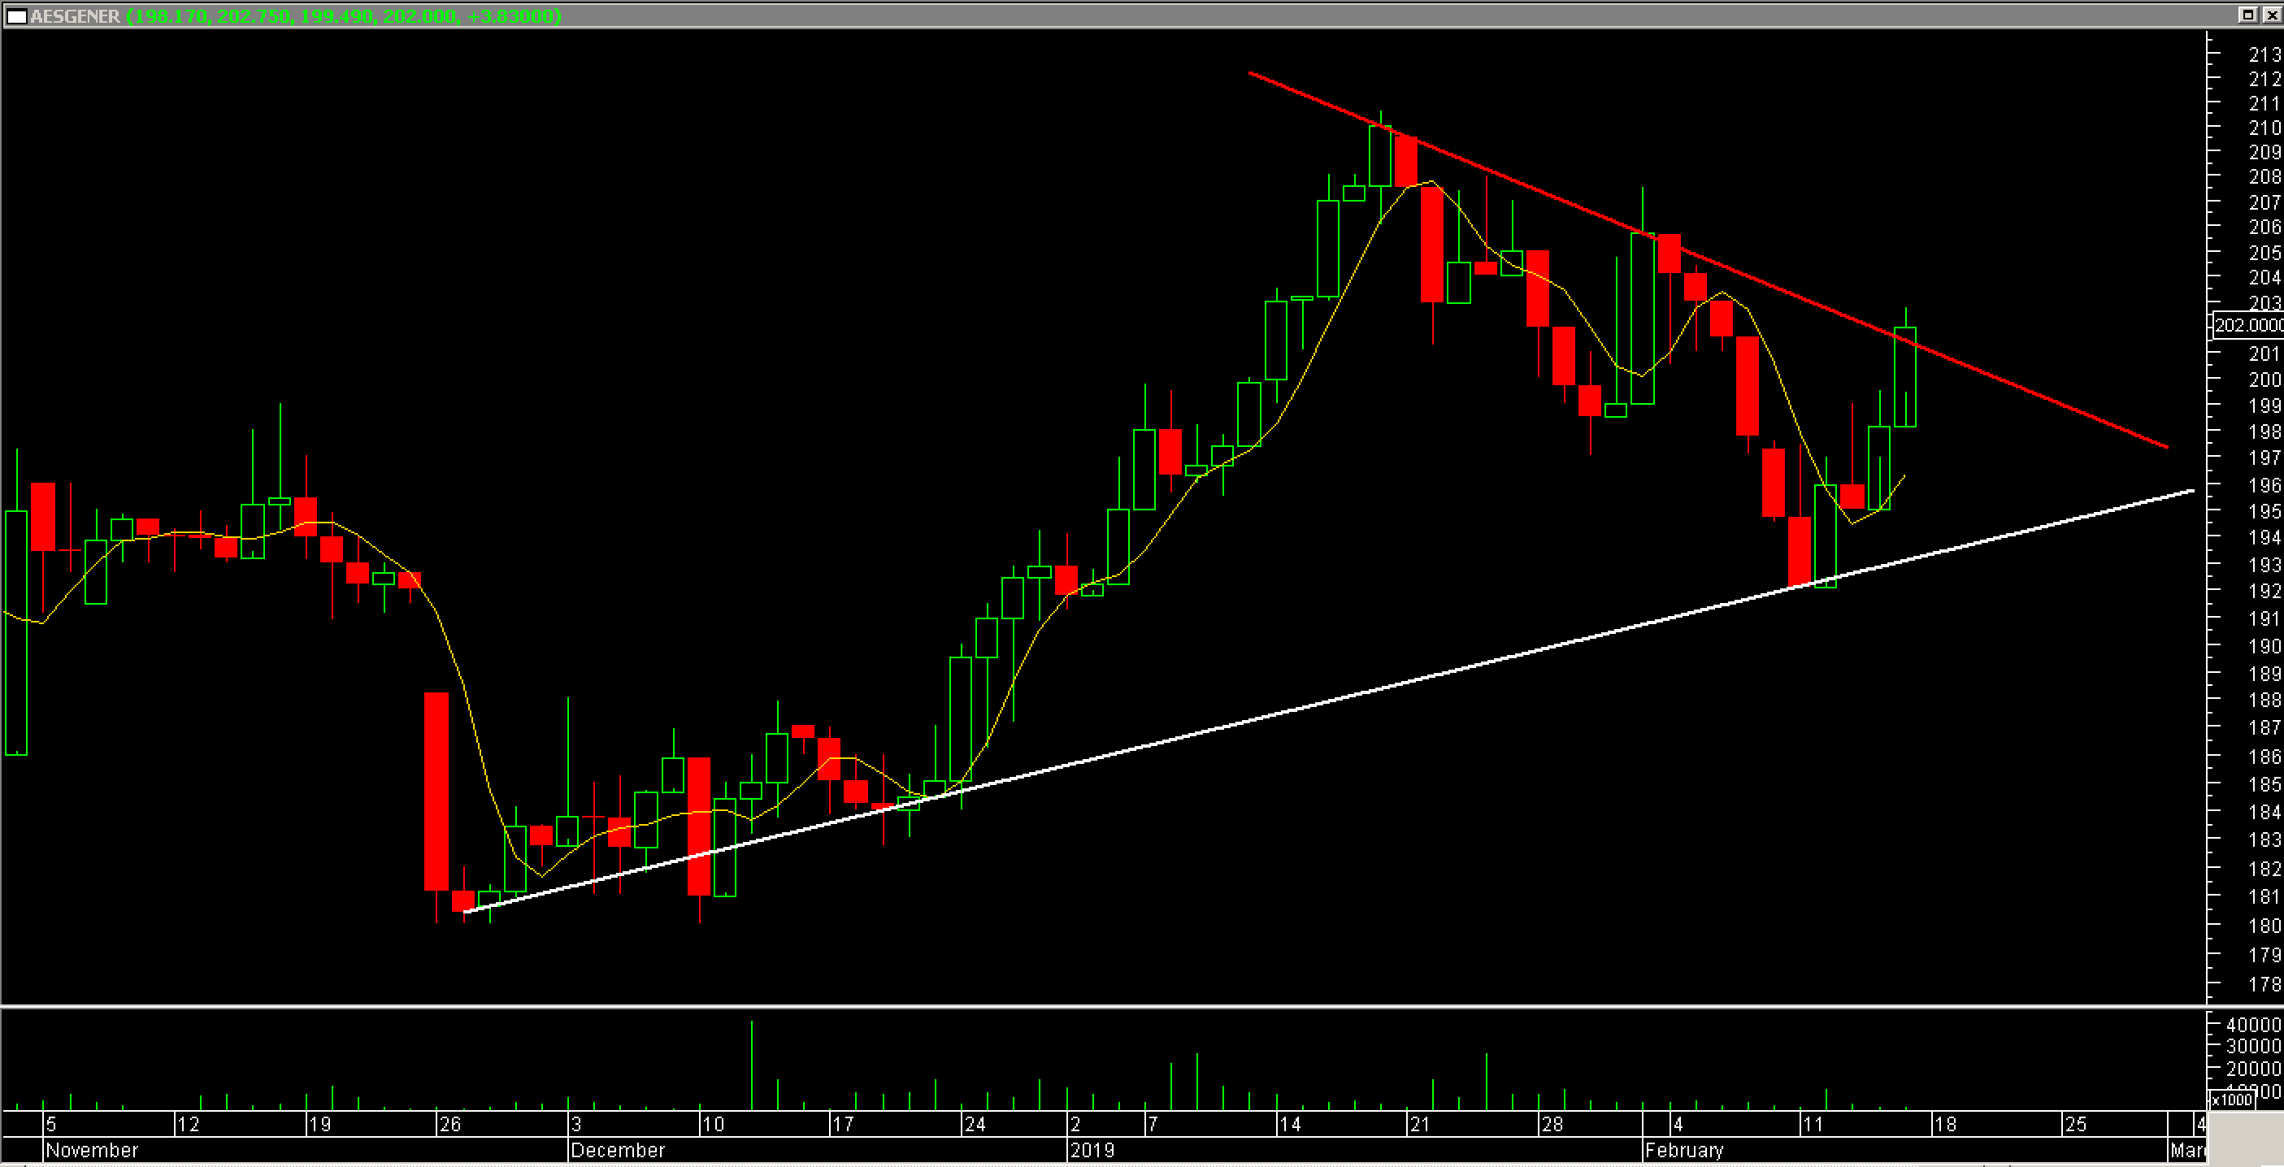This screenshot has height=1167, width=2284.
Task: Click date 25 on the time axis
Action: coord(2075,1125)
